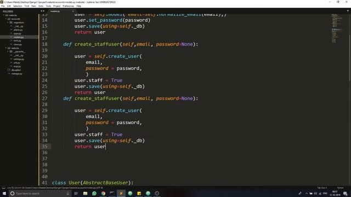Open settings.py in the sidebar

(19, 59)
